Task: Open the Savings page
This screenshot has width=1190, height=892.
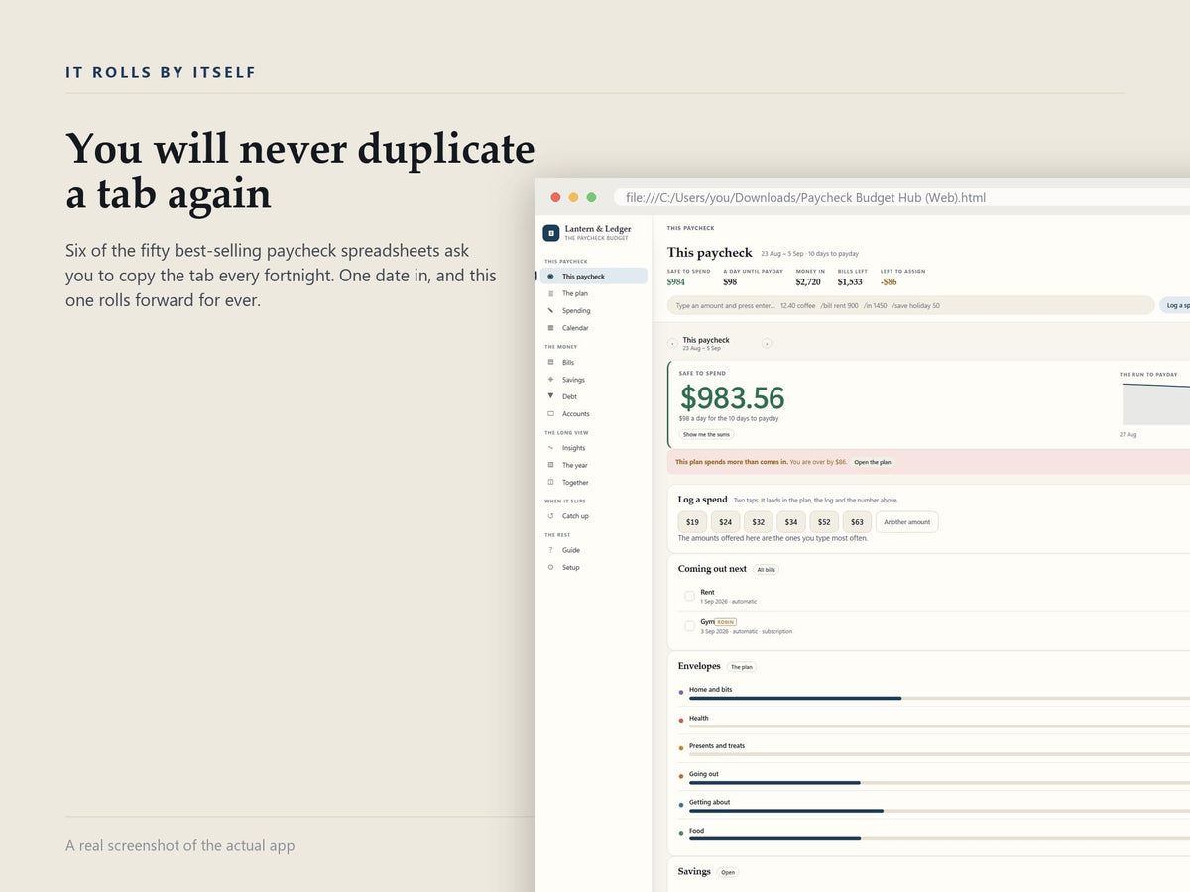Action: pyautogui.click(x=573, y=379)
